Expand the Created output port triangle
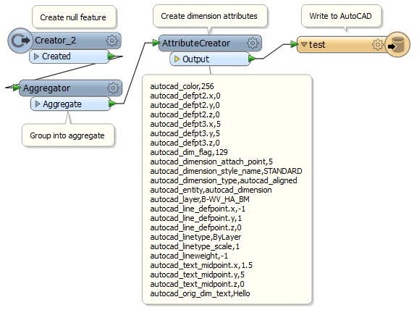417x310 pixels. pyautogui.click(x=37, y=56)
